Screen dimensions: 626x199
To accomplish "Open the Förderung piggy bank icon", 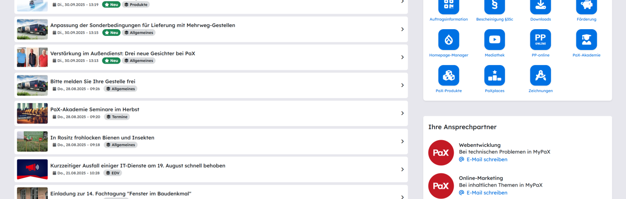I will click(x=587, y=5).
